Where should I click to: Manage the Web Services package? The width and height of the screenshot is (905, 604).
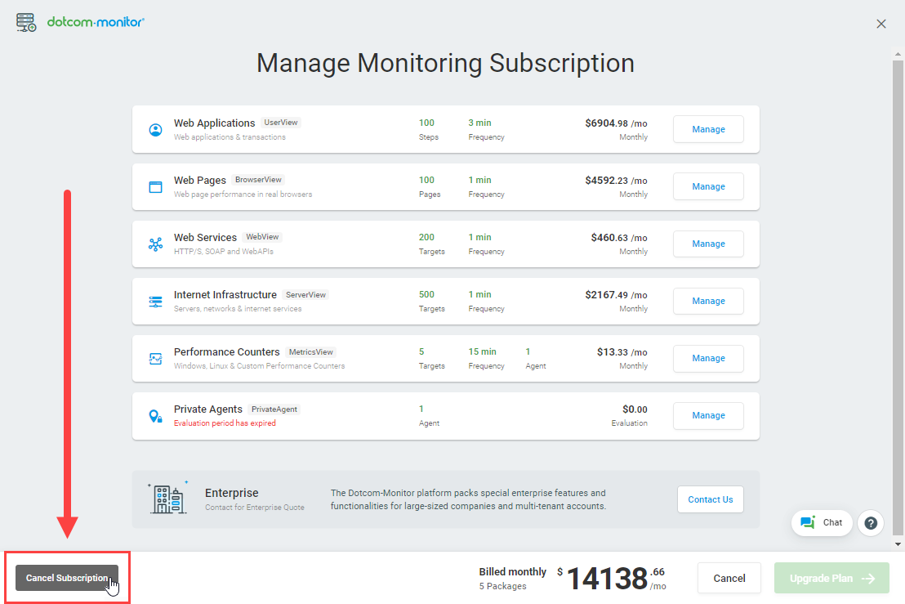(708, 244)
